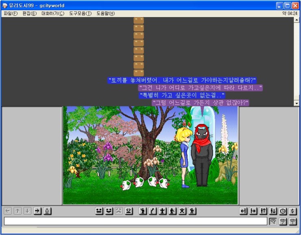Click the move-right bar arrow icon
Screen dimensions: 301x235
[253, 211]
